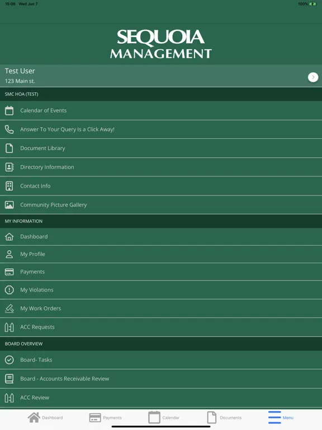Tap the picture icon for Community Picture Gallery
This screenshot has height=430, width=322.
coord(9,205)
